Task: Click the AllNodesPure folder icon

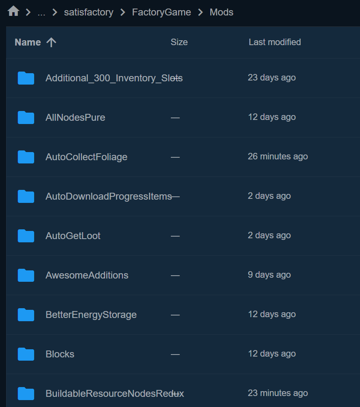Action: 26,118
